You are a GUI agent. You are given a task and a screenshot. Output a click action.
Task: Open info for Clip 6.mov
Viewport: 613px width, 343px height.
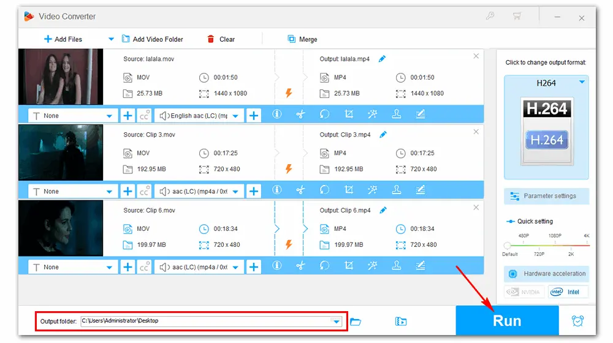pyautogui.click(x=277, y=266)
